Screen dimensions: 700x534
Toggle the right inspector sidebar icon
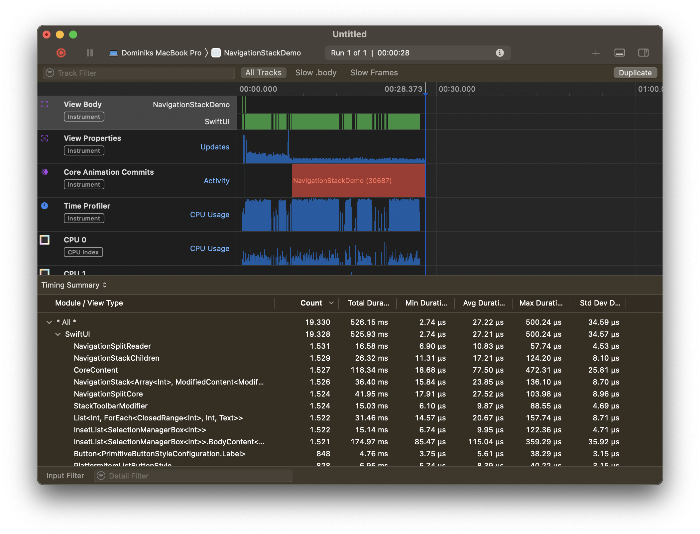tap(643, 53)
